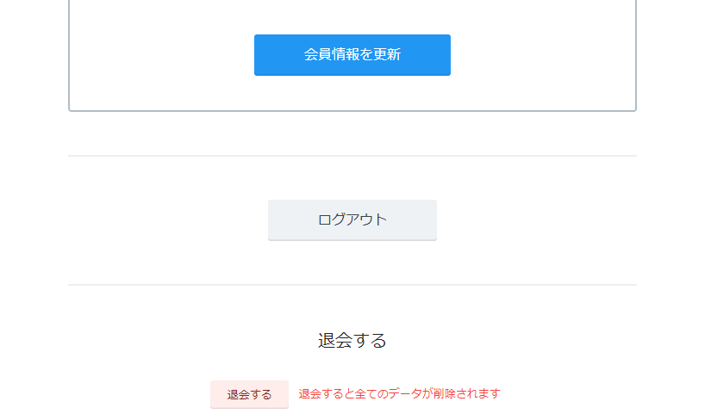Submit the form with 会員情報を更新
The width and height of the screenshot is (711, 420).
click(352, 55)
